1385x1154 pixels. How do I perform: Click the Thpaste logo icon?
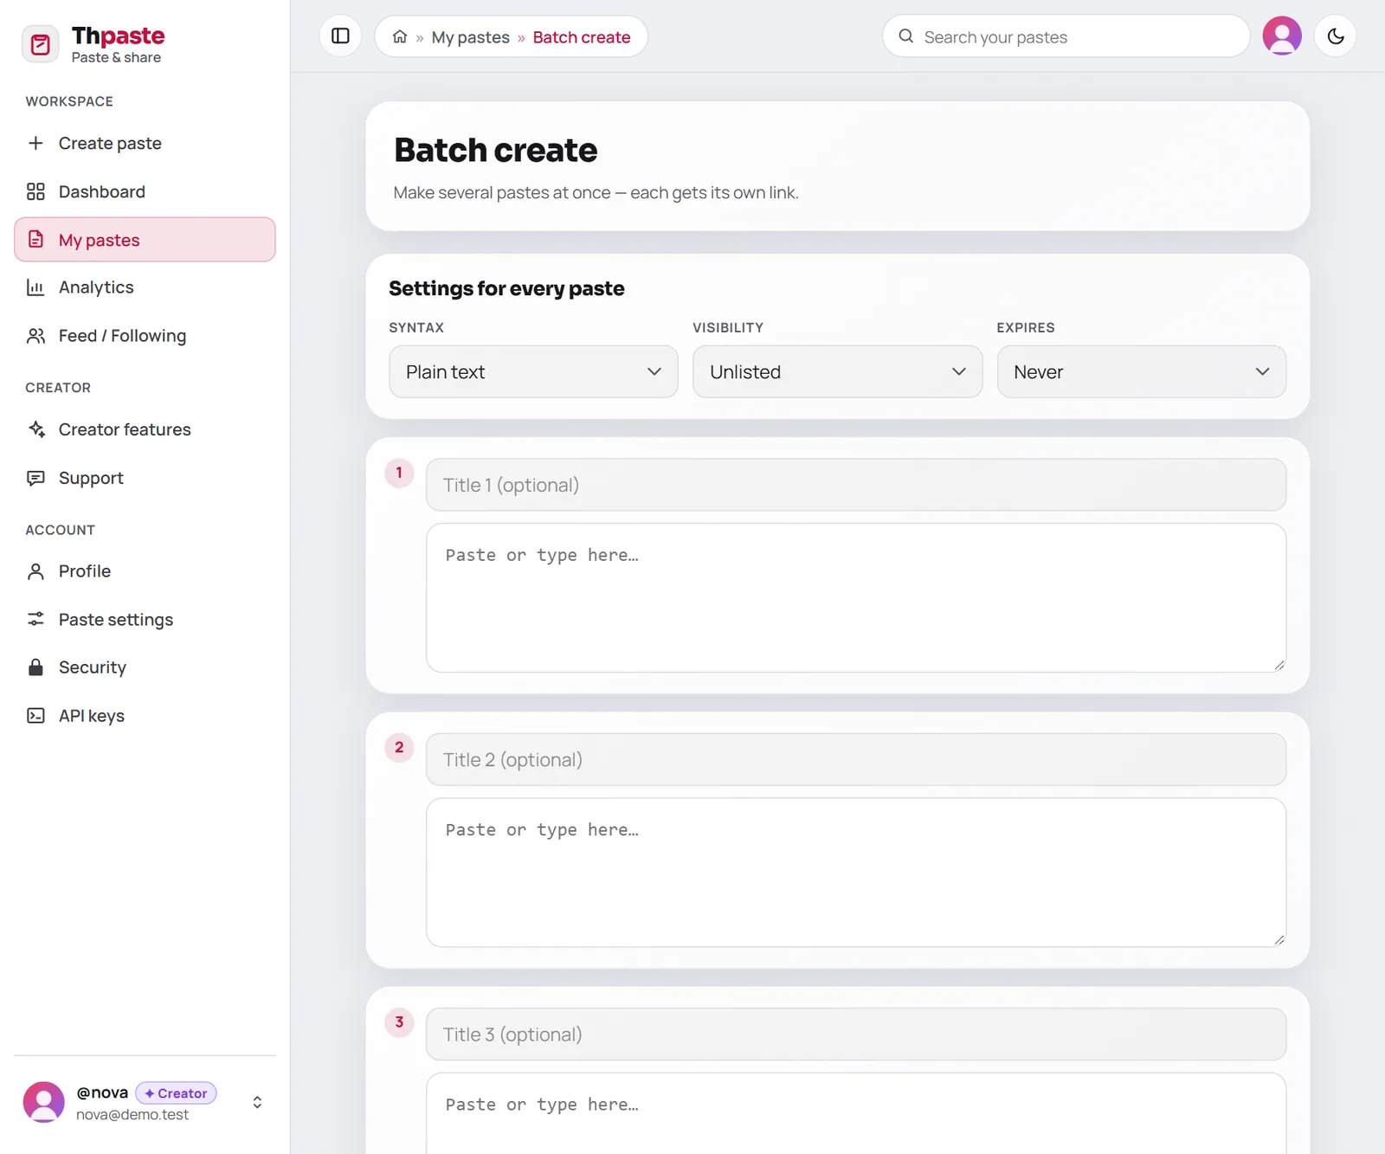pyautogui.click(x=40, y=44)
